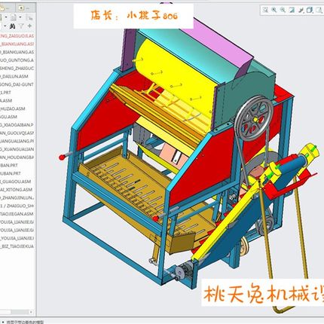Open the first dropdown arrow in tree toolbar row
The image size is (324, 324).
tap(6, 17)
